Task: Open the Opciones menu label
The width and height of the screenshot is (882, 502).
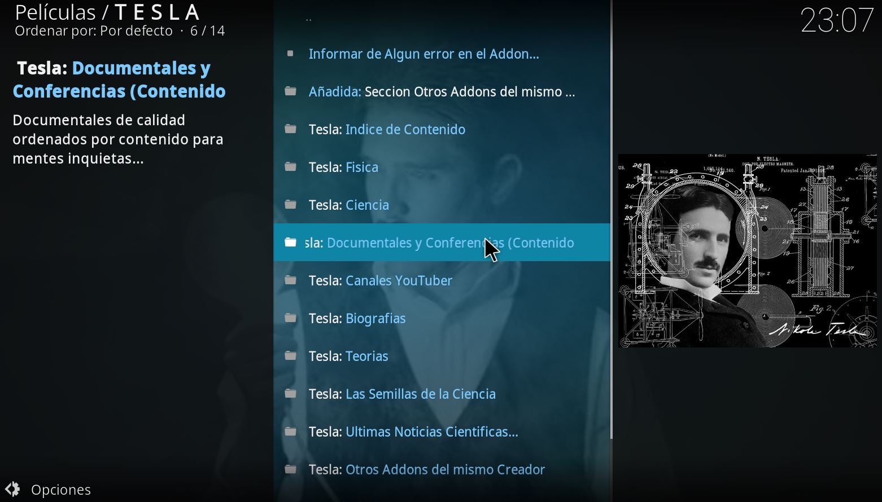Action: 61,490
